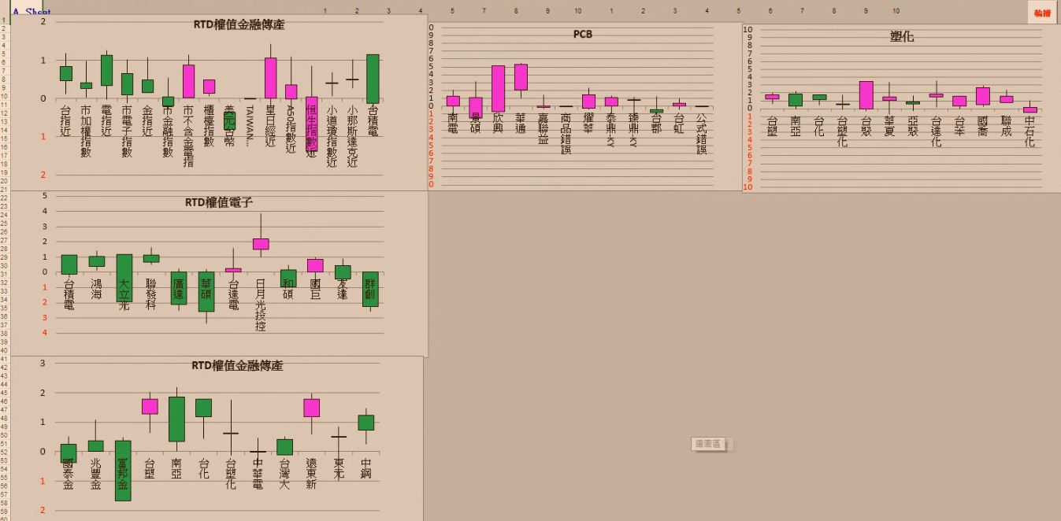The image size is (1061, 521).
Task: Click the 國巨 axis label
Action: coord(315,289)
